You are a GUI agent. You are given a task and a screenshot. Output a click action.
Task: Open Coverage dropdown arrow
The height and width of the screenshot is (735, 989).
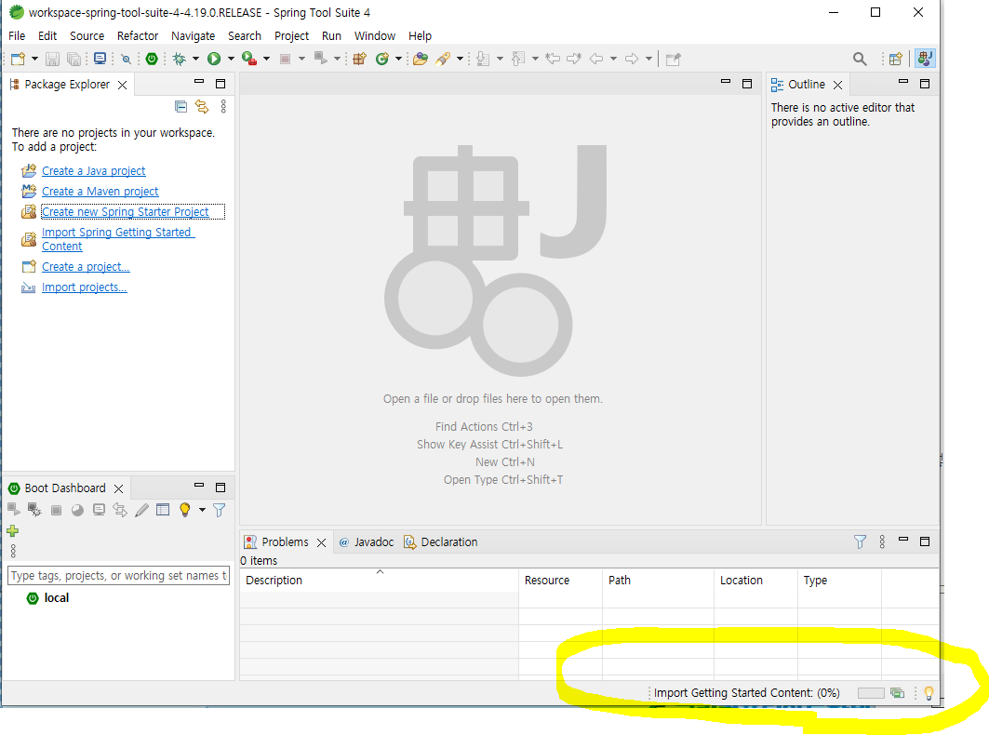pyautogui.click(x=266, y=59)
